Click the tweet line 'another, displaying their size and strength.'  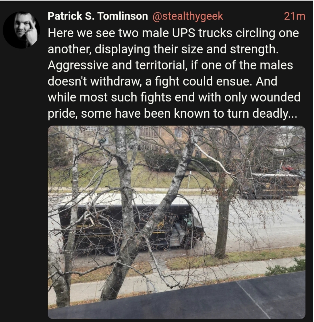click(163, 49)
